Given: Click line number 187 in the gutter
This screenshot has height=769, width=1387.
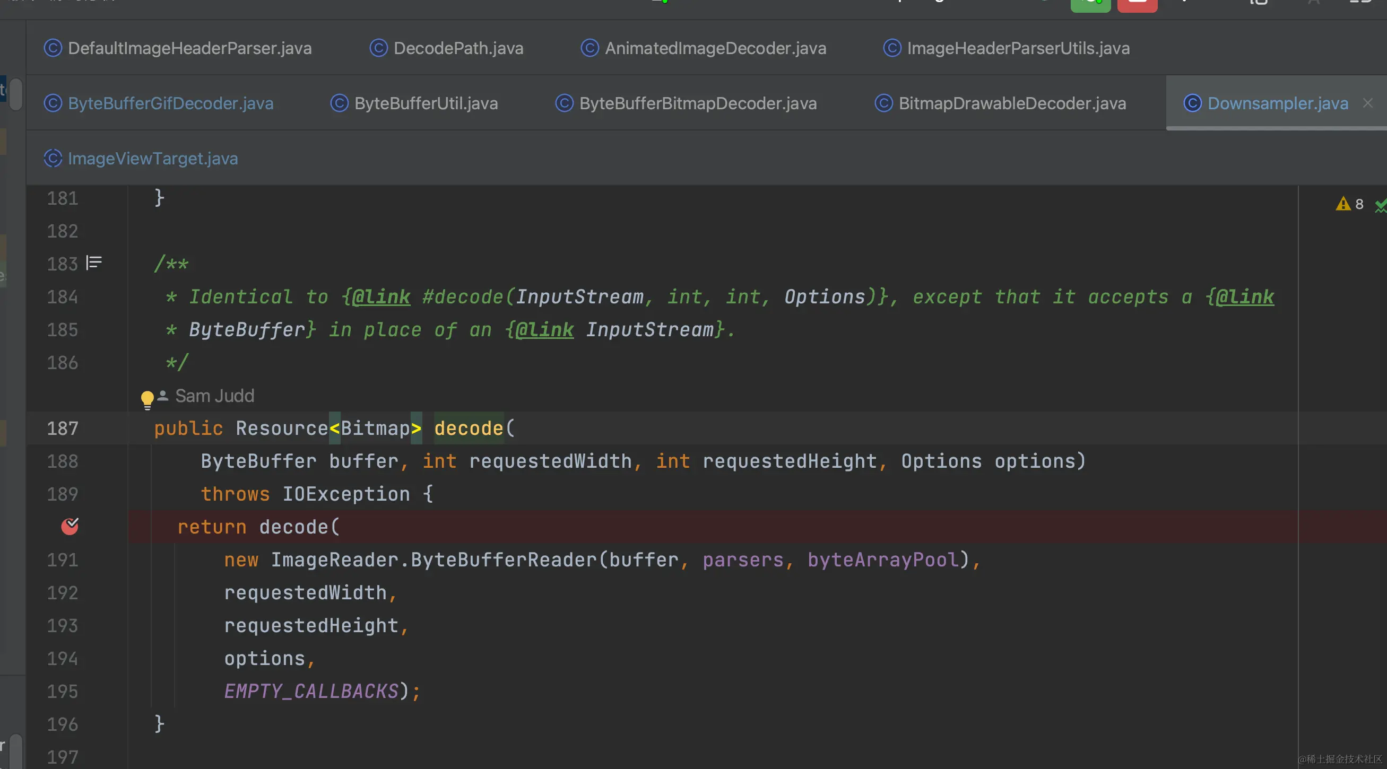Looking at the screenshot, I should pos(63,429).
